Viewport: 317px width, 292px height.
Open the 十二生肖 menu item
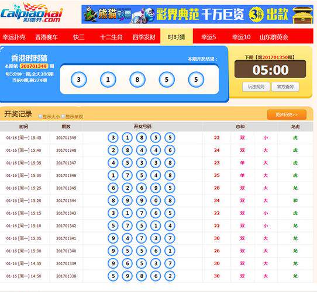pyautogui.click(x=111, y=37)
